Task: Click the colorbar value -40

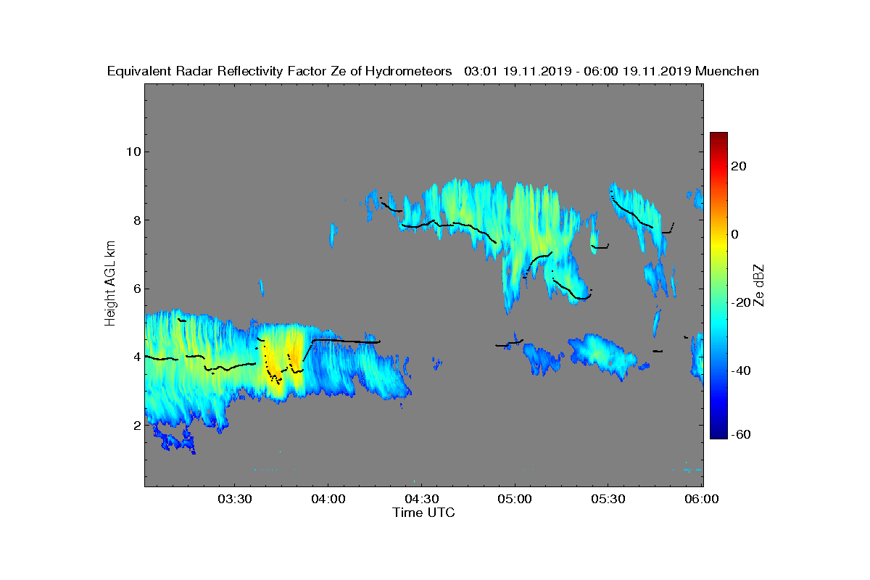Action: tap(741, 370)
